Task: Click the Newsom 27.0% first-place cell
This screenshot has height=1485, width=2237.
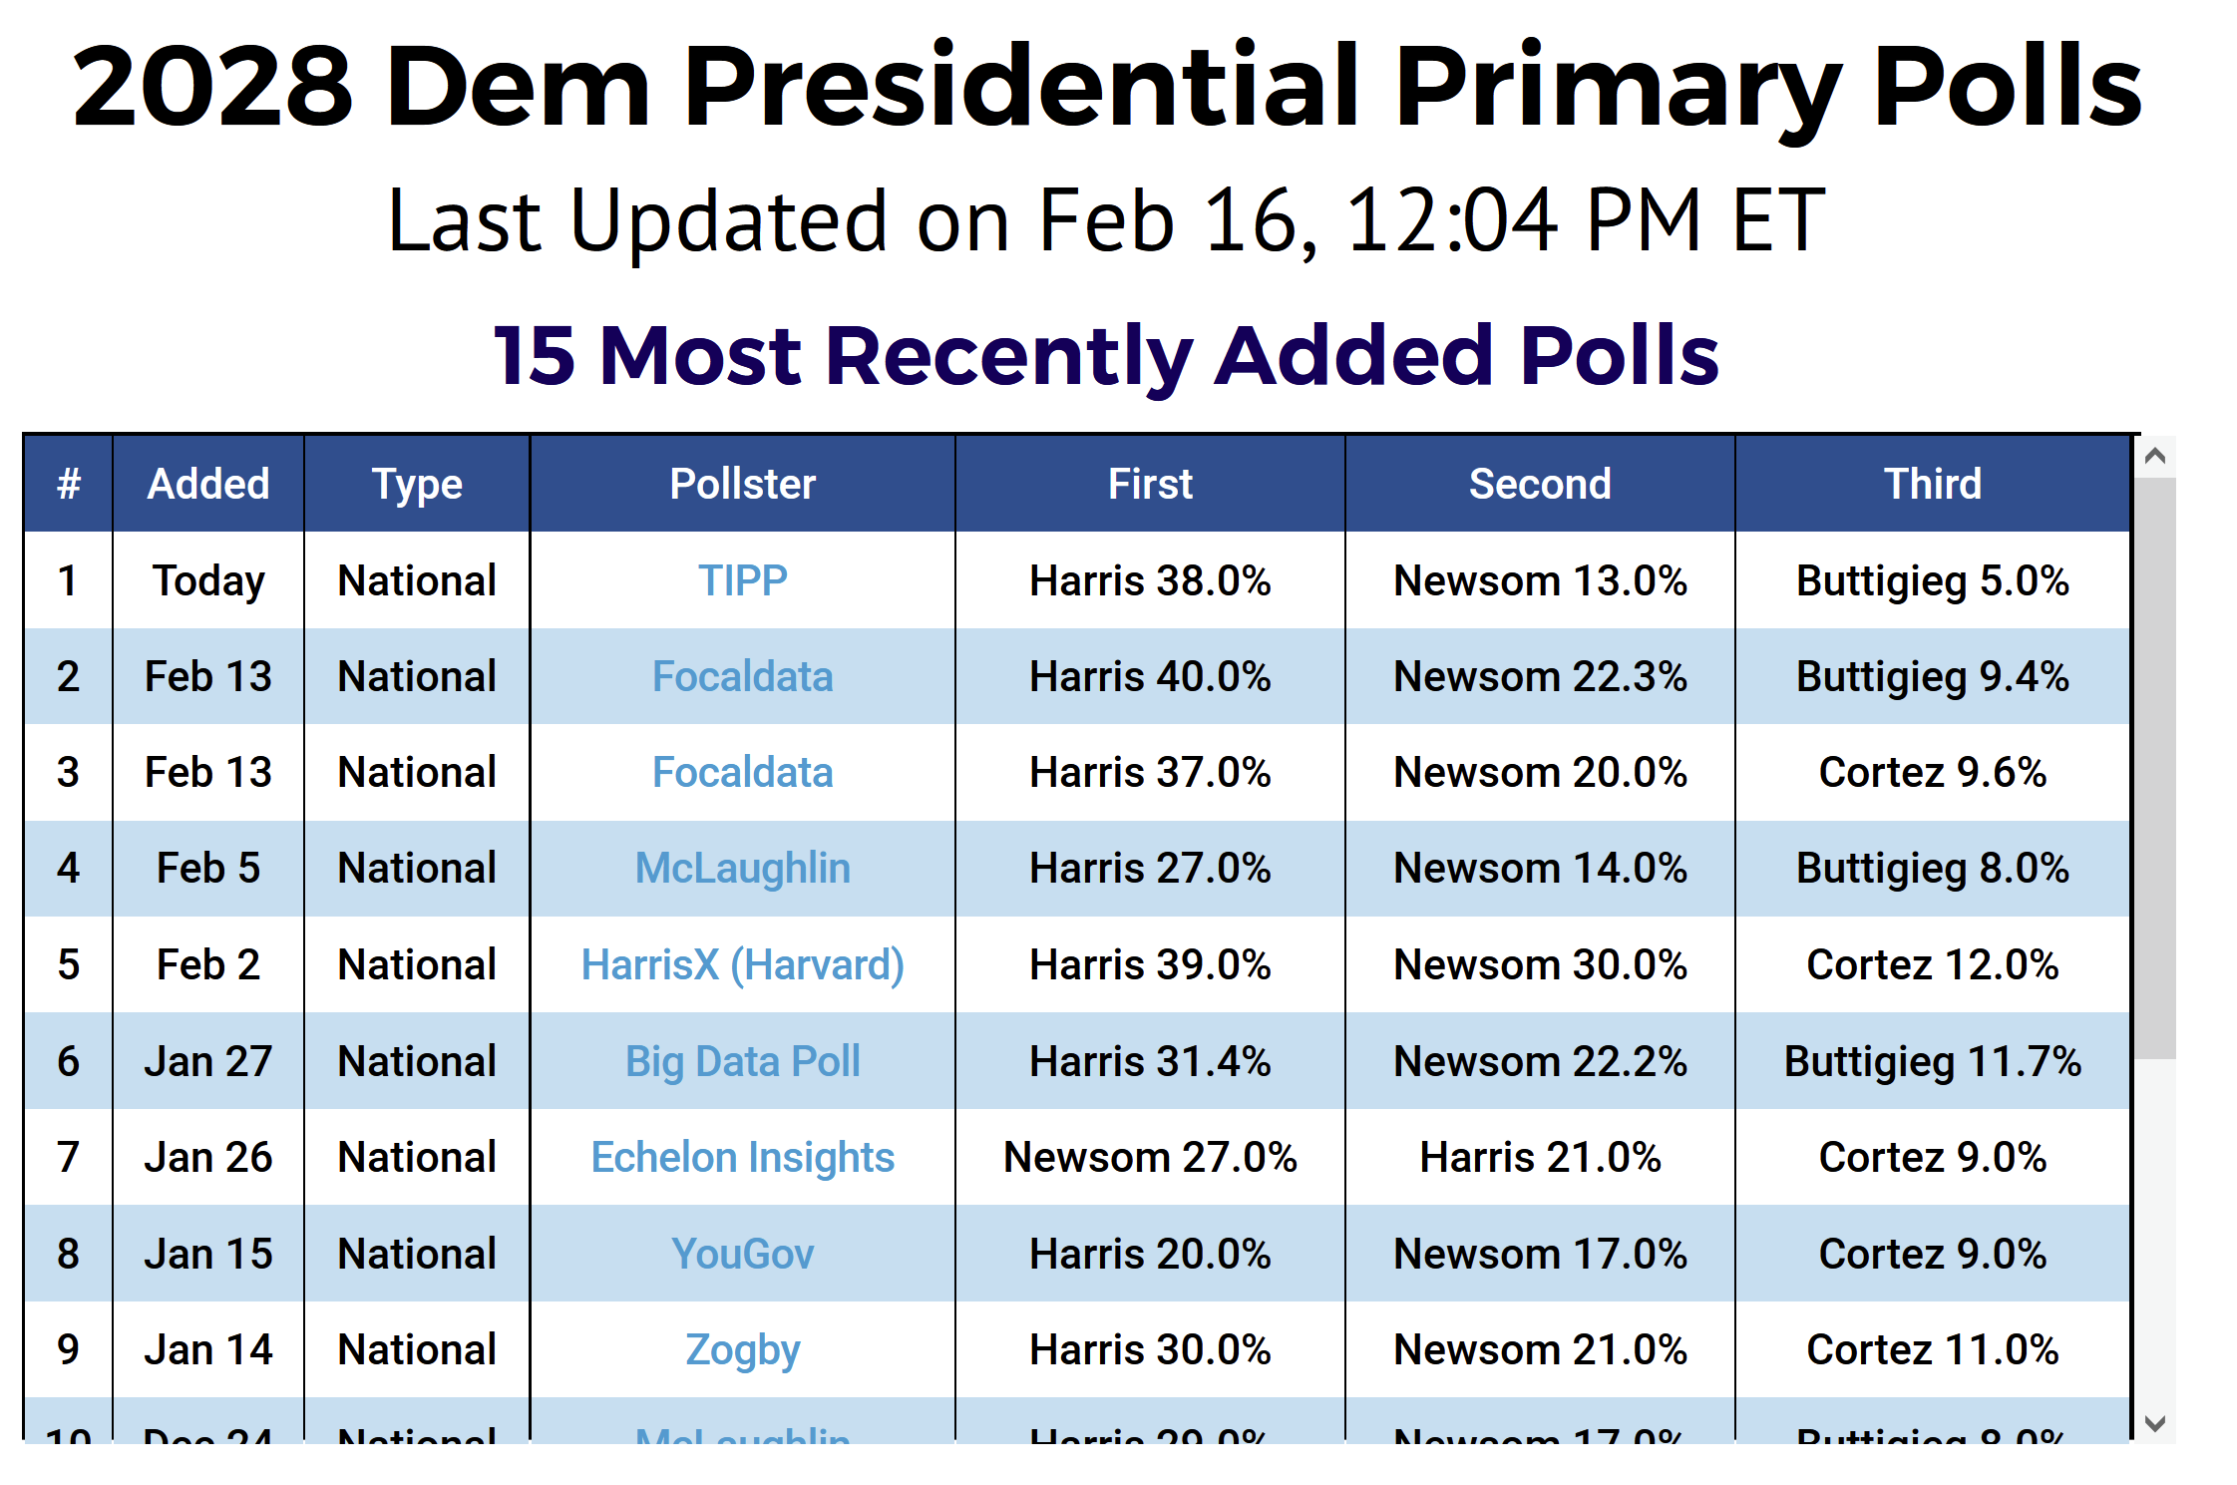Action: point(1150,1157)
